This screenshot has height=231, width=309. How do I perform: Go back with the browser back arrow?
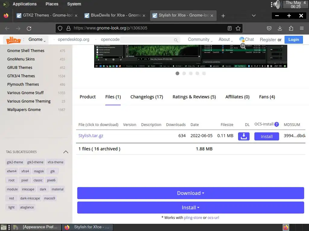tap(7, 29)
